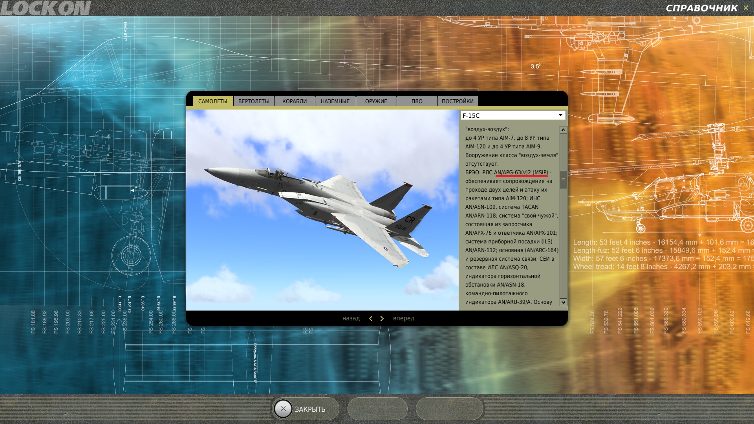
Task: Open the ОРУЖИЕ tab
Action: click(376, 101)
